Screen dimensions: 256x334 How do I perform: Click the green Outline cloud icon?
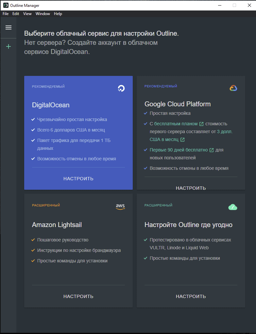[x=233, y=207]
